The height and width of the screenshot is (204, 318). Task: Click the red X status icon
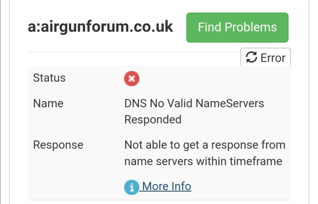132,78
